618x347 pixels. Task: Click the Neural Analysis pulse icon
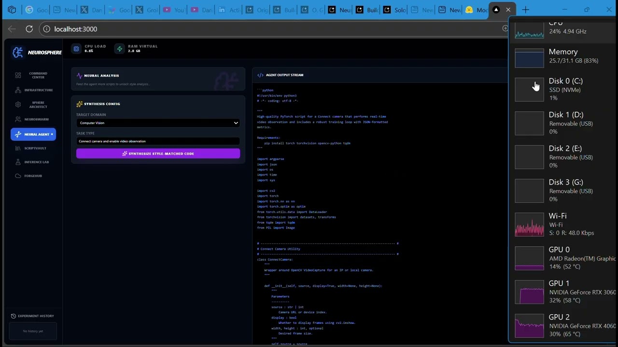79,76
